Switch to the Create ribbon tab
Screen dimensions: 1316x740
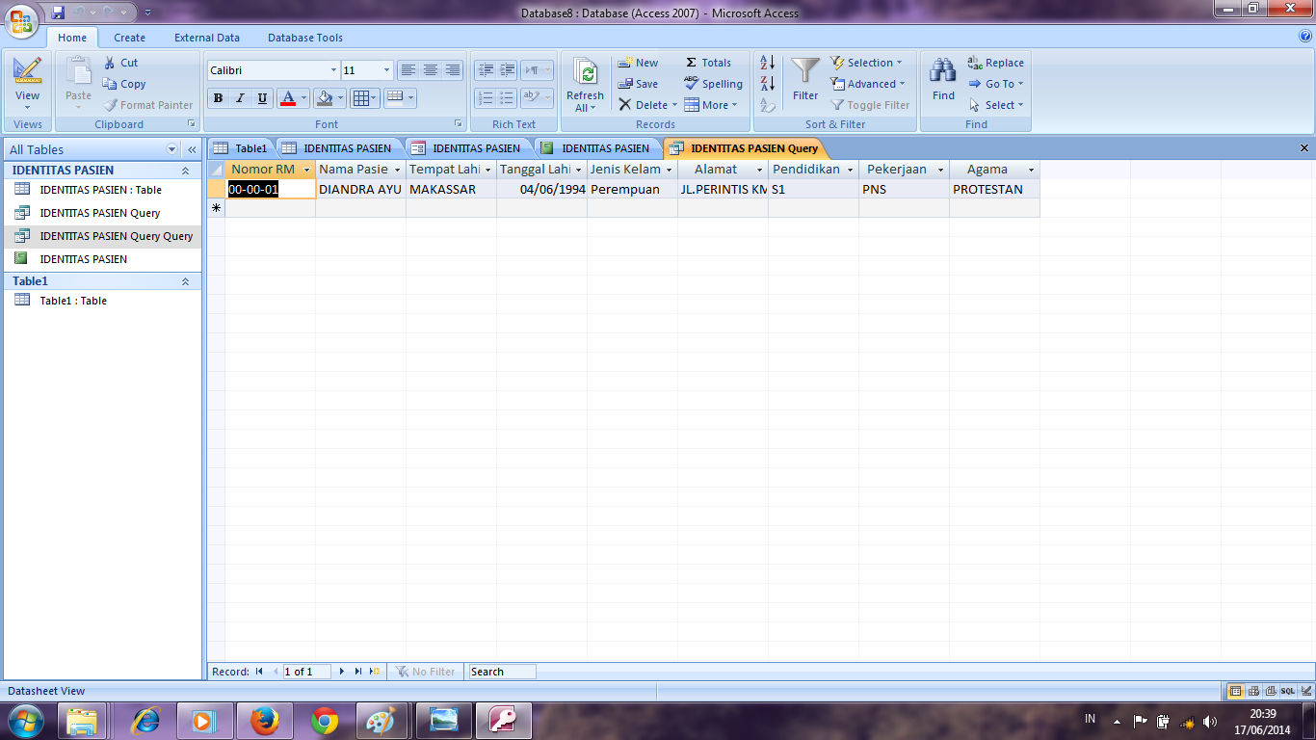click(x=129, y=38)
